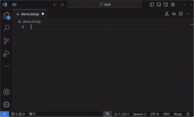Screen dimensions: 194x117
Task: Click the demo.bicep breadcrumb
Action: point(29,22)
